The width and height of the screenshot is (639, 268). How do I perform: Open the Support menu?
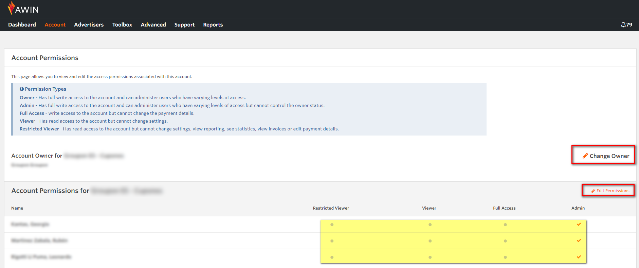184,25
